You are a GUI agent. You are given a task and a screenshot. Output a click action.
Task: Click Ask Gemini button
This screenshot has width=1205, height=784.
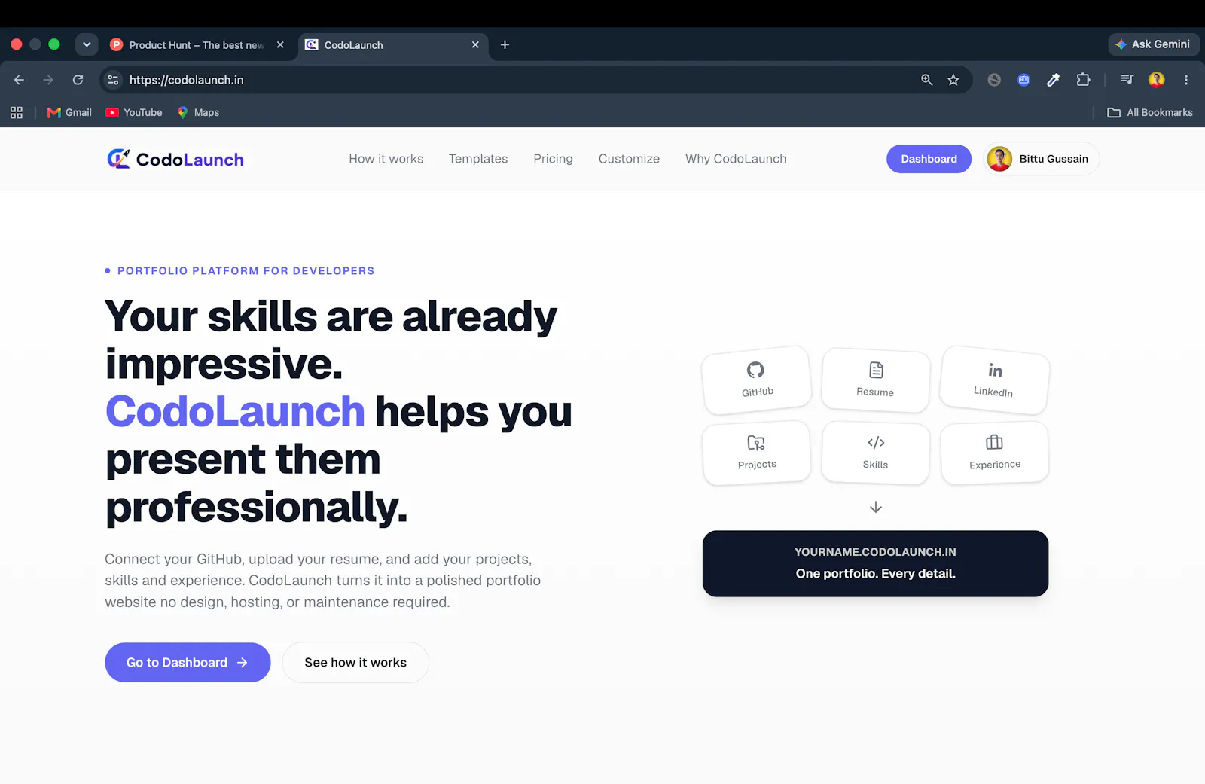tap(1154, 45)
